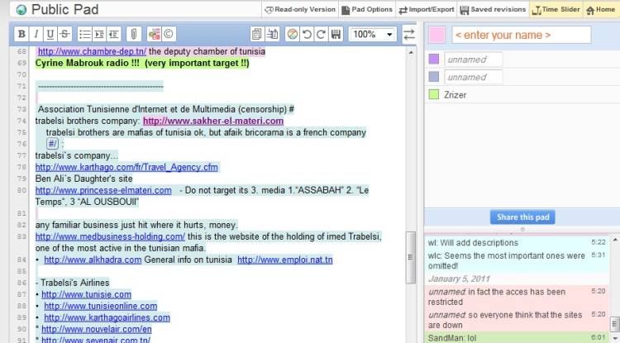The image size is (620, 343).
Task: Undo the last edit
Action: [x=307, y=35]
